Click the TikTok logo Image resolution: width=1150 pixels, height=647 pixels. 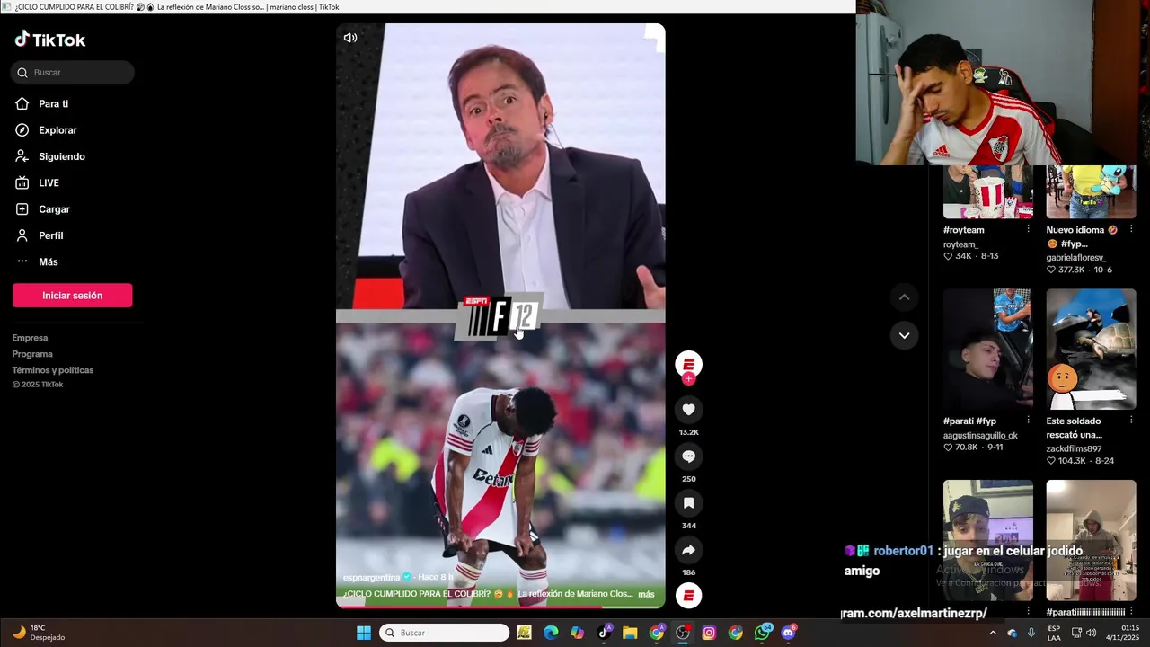pyautogui.click(x=50, y=40)
